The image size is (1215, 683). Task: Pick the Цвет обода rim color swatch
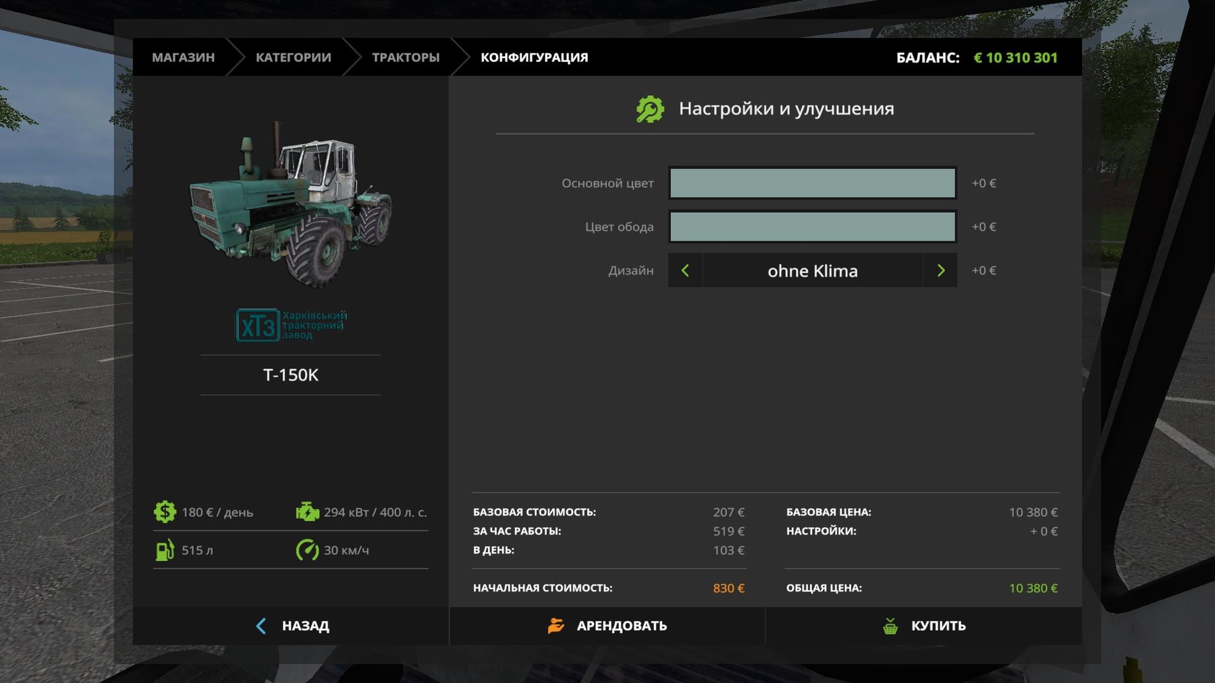812,227
